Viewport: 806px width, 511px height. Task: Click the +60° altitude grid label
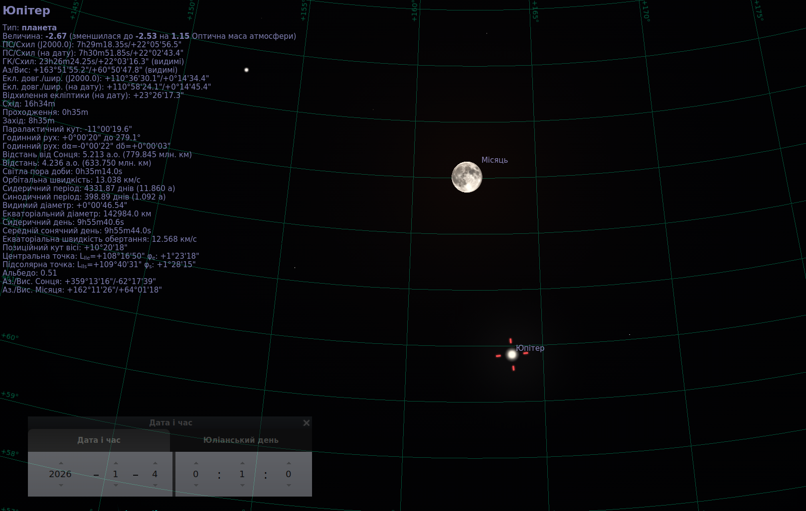(x=10, y=337)
